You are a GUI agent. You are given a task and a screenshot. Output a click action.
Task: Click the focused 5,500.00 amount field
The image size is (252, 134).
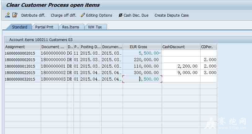[142, 79]
